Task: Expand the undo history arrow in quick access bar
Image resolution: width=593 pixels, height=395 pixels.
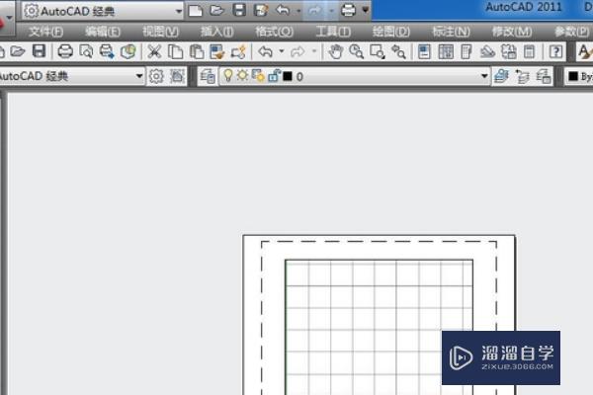Action: pyautogui.click(x=298, y=11)
